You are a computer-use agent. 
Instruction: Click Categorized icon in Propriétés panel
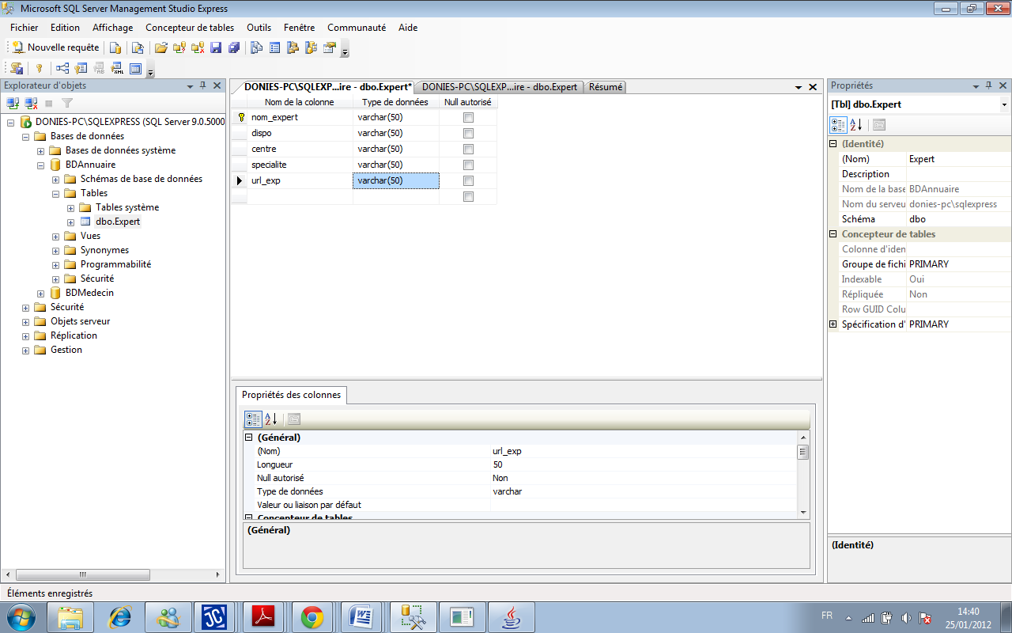(x=839, y=125)
